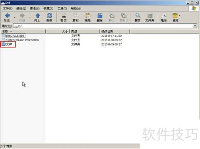Click date 2015-8-17 11:30
The width and height of the screenshot is (200, 149).
[112, 36]
